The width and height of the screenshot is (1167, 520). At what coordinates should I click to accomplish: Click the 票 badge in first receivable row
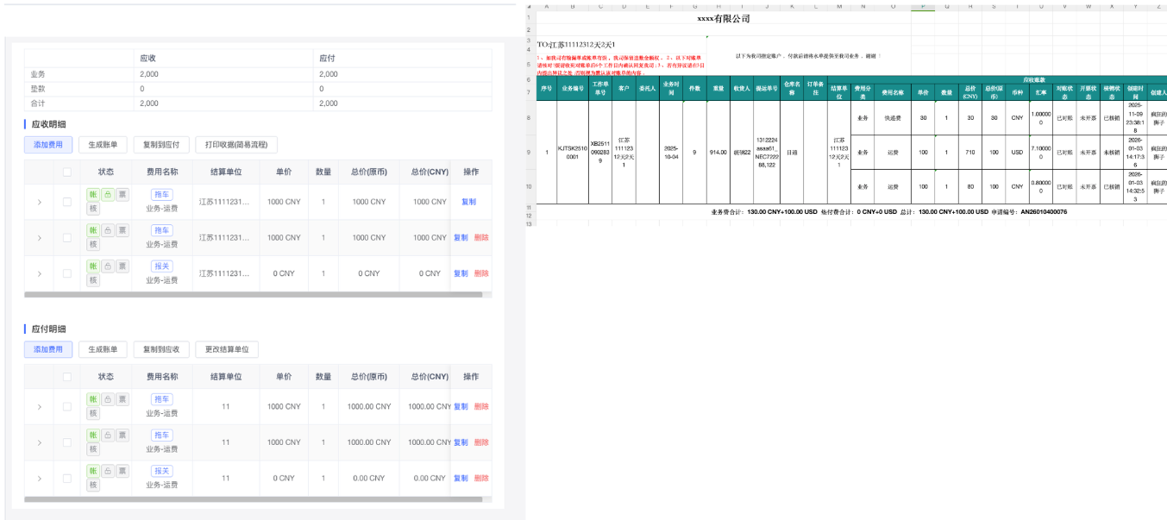[x=122, y=195]
